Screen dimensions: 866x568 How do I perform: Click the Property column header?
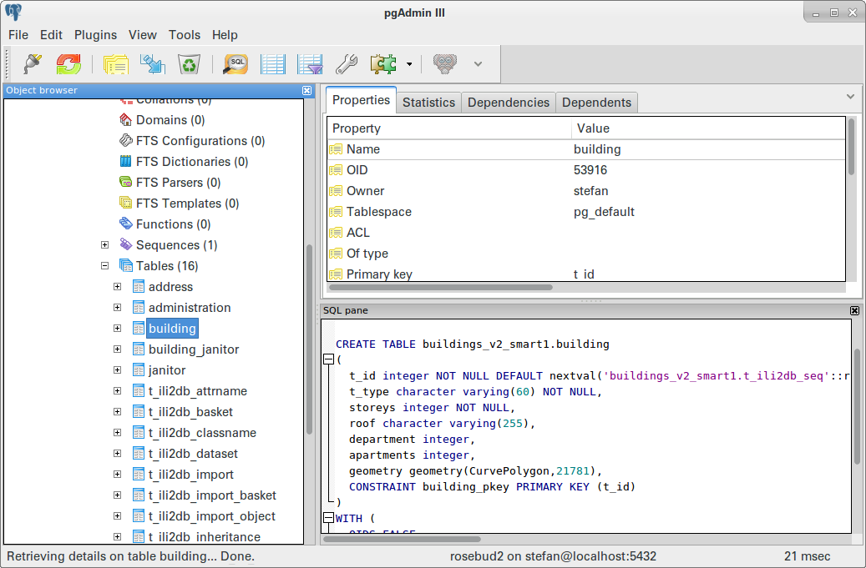coord(449,128)
